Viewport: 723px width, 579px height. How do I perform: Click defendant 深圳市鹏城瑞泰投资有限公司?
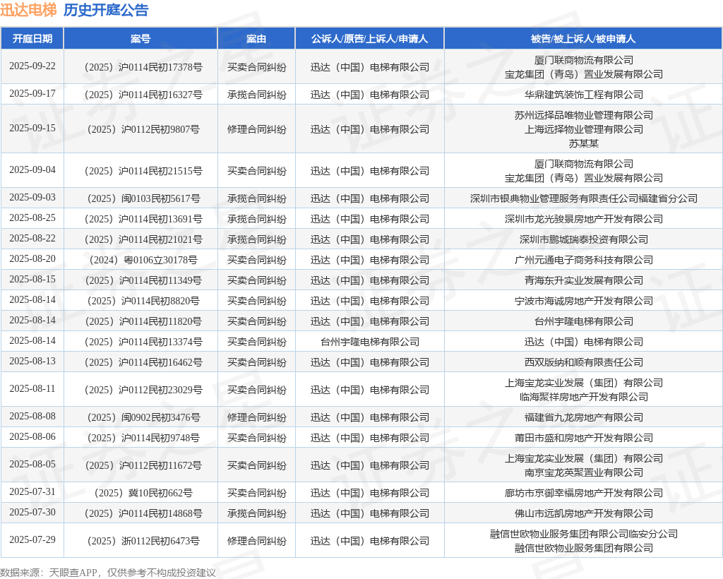point(584,239)
